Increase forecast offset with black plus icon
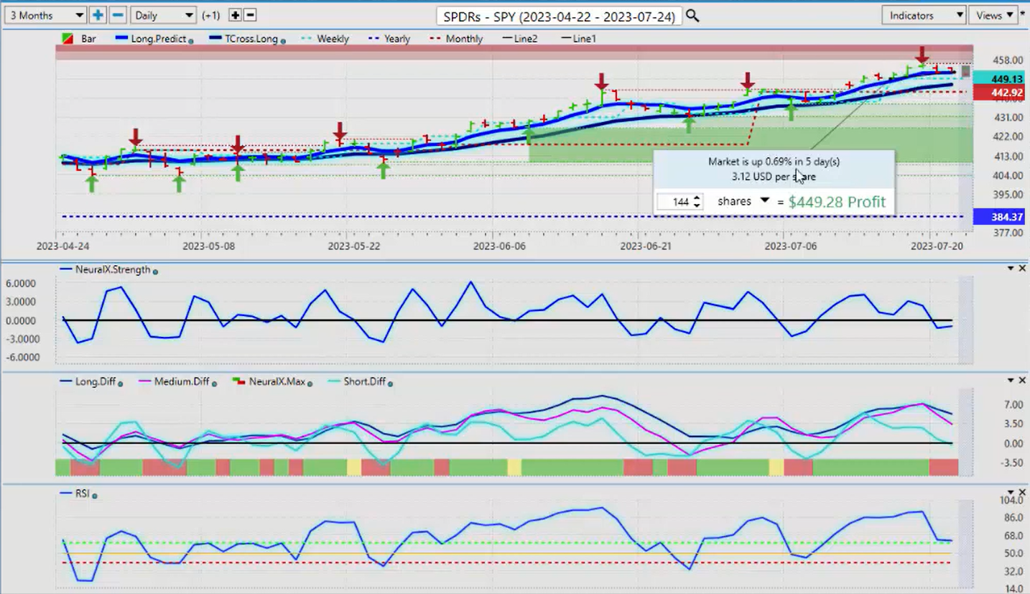 235,15
